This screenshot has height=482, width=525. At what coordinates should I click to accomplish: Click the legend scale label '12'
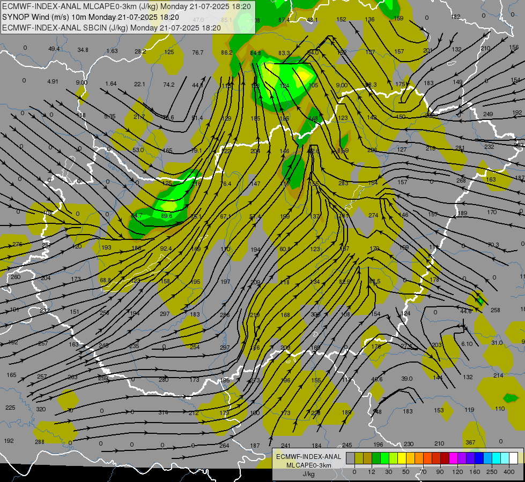(x=371, y=472)
